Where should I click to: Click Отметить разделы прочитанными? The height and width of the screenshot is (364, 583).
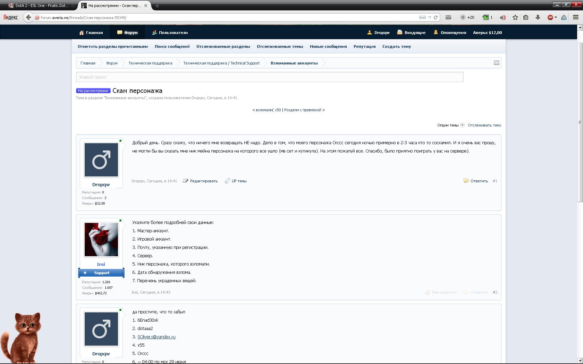tap(113, 46)
